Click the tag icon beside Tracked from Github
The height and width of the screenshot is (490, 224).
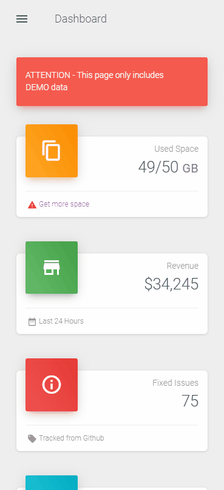tap(32, 438)
